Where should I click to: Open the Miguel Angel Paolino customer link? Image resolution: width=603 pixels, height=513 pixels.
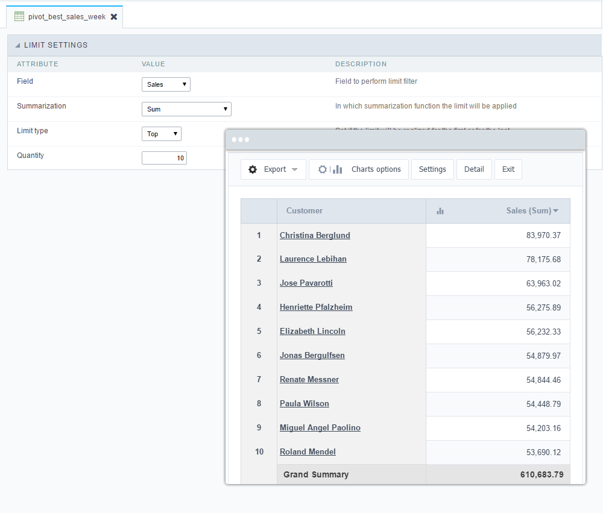320,427
